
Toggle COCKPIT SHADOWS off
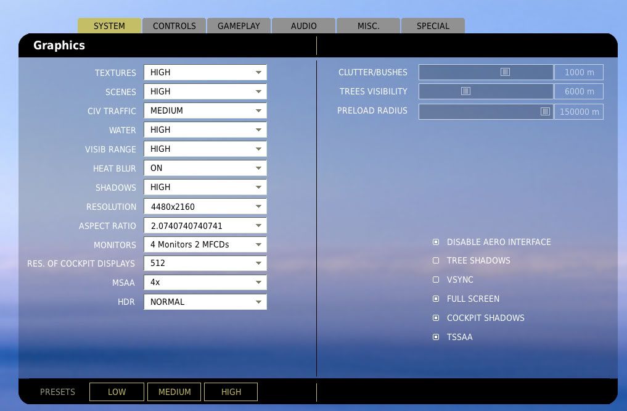coord(436,318)
